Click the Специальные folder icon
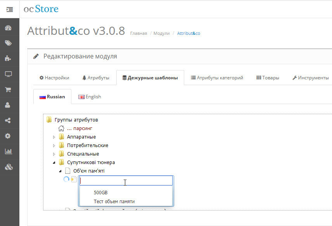Image resolution: width=332 pixels, height=226 pixels. 61,154
